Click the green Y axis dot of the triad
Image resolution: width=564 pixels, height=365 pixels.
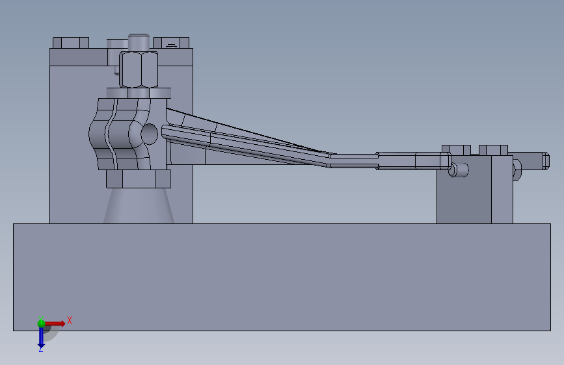coord(41,323)
